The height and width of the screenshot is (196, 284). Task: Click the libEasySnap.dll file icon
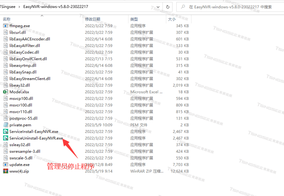[x=6, y=72]
